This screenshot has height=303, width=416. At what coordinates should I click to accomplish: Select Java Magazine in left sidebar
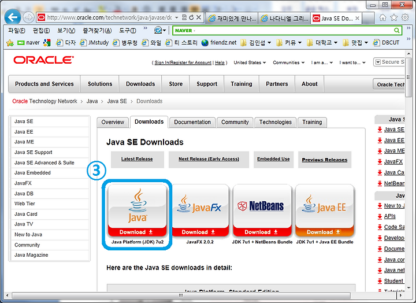(49, 255)
